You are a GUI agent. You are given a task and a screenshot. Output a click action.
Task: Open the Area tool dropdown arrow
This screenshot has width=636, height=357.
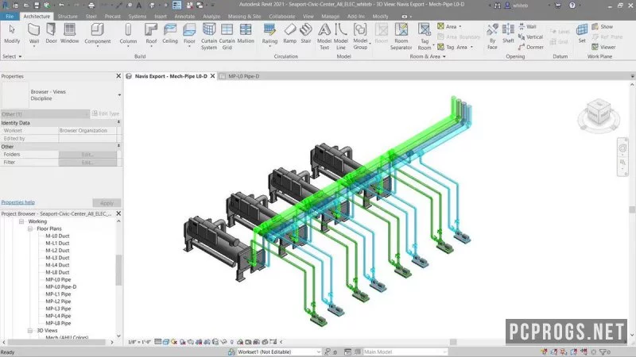[x=460, y=26]
